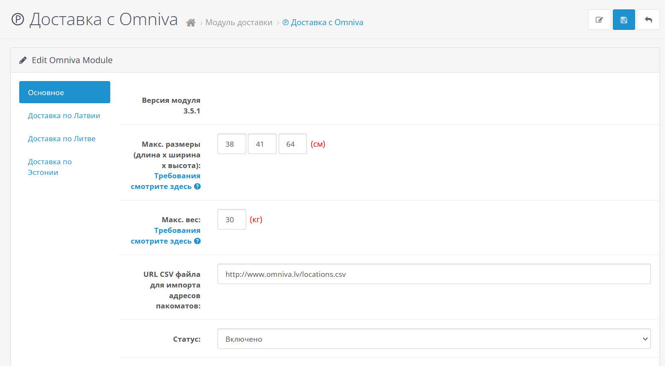The image size is (665, 366).
Task: Click the pencil edit button in header
Action: 599,20
